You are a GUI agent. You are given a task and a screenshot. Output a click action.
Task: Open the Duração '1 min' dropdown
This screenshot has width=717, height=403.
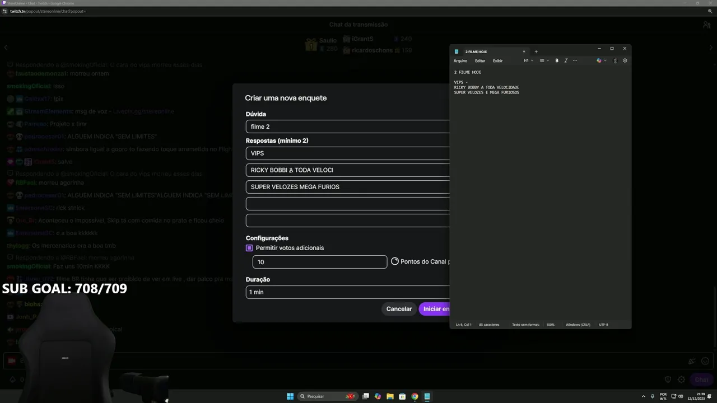pos(347,292)
